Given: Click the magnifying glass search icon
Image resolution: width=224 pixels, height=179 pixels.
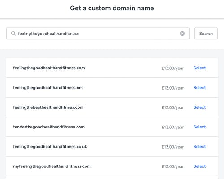Looking at the screenshot, I should tap(13, 34).
